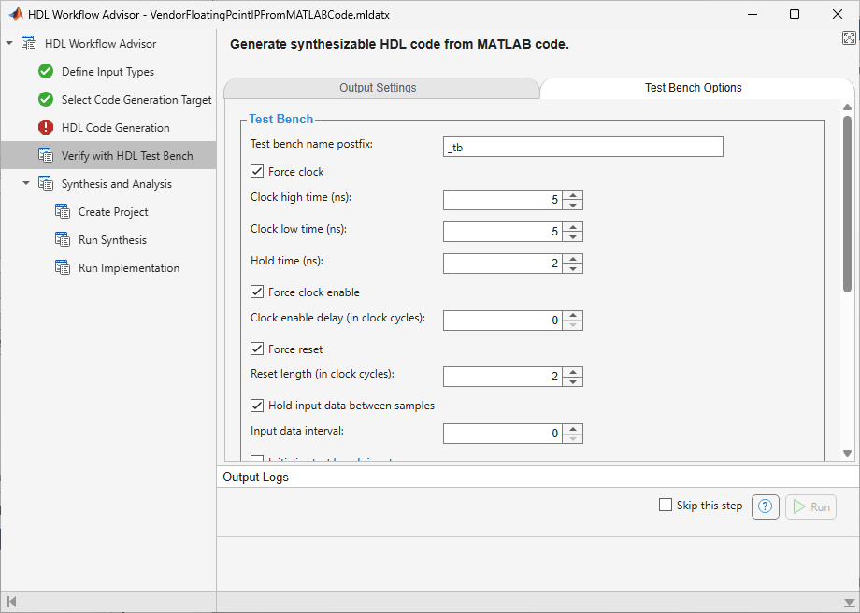Toggle Hold input data between samples

[x=257, y=406]
